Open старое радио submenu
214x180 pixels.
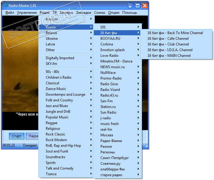click(118, 175)
